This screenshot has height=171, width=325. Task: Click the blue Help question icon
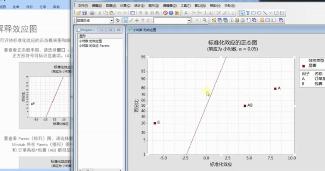171,13
